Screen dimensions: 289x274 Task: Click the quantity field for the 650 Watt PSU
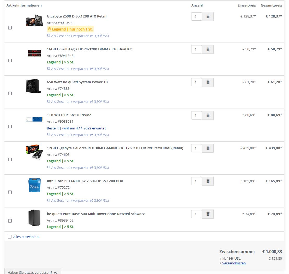pos(196,82)
